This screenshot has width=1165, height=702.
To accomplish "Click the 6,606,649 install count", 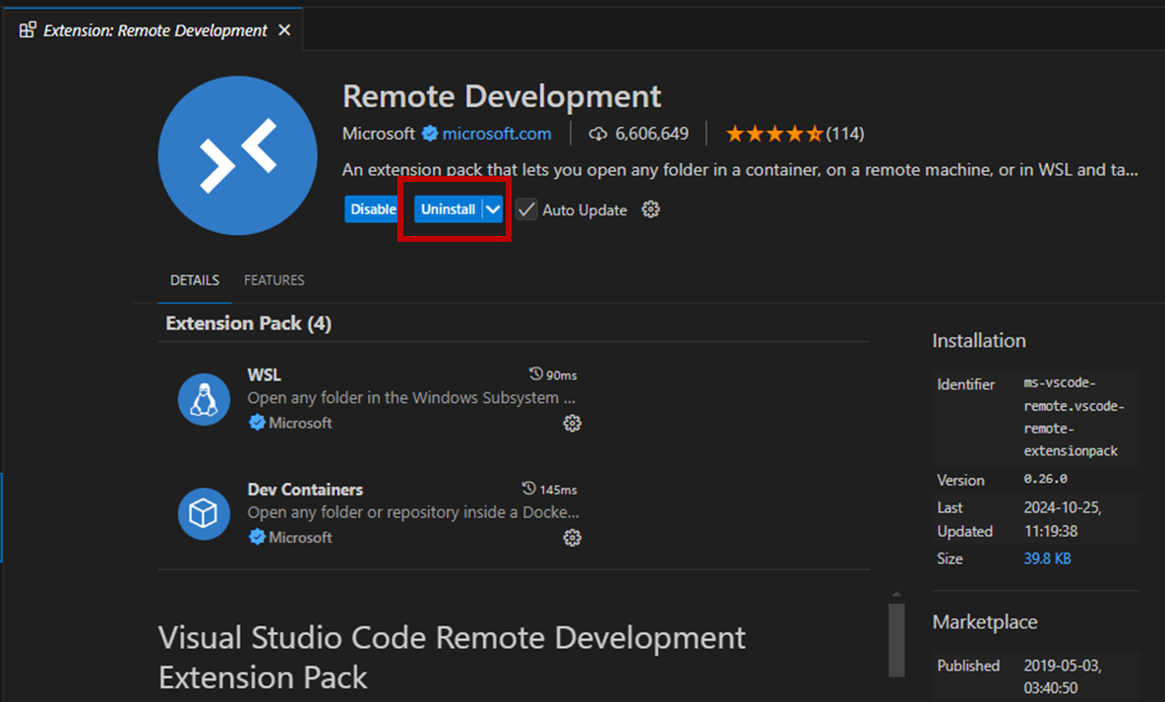I will click(651, 134).
